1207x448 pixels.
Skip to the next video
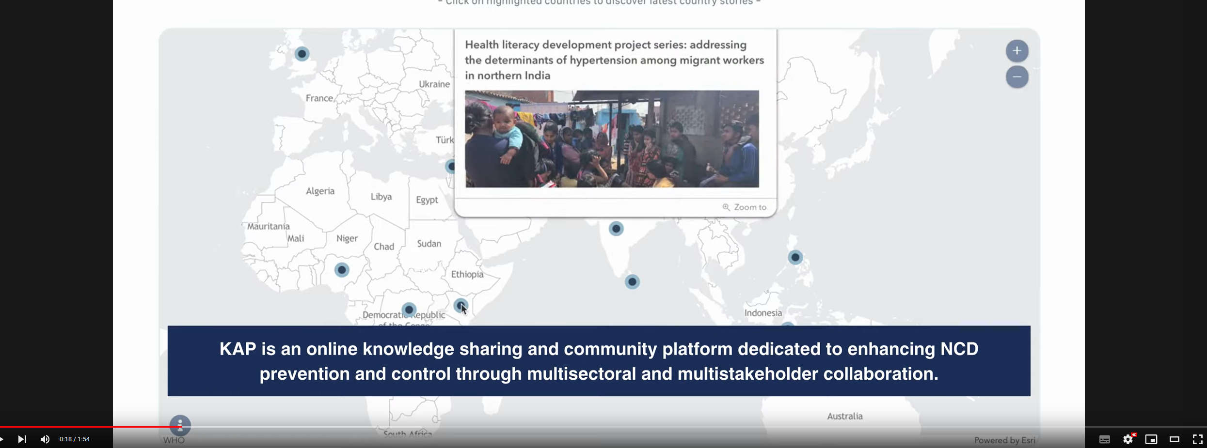[22, 439]
